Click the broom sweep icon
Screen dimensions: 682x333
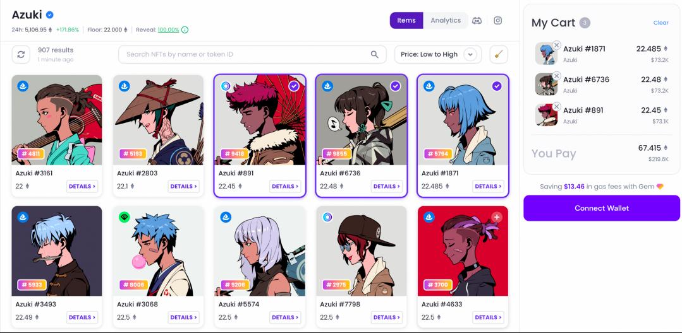tap(499, 55)
